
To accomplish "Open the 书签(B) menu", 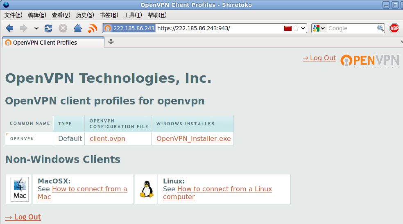I will (109, 15).
